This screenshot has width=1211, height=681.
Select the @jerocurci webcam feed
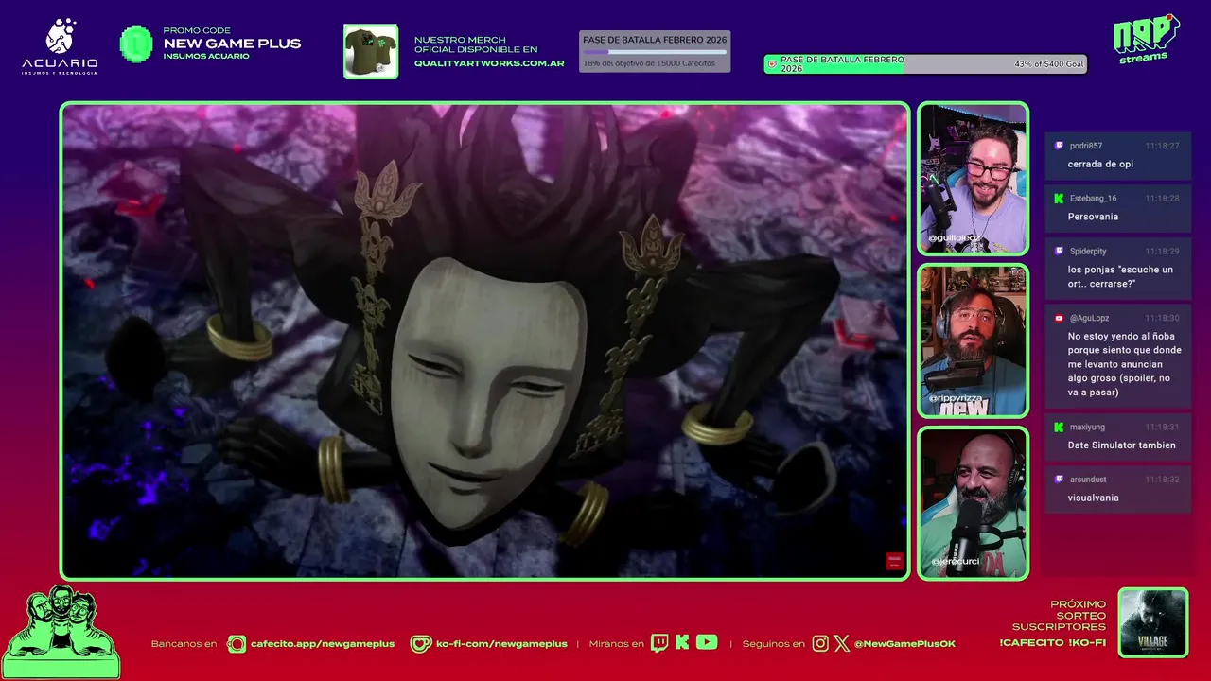pos(973,502)
